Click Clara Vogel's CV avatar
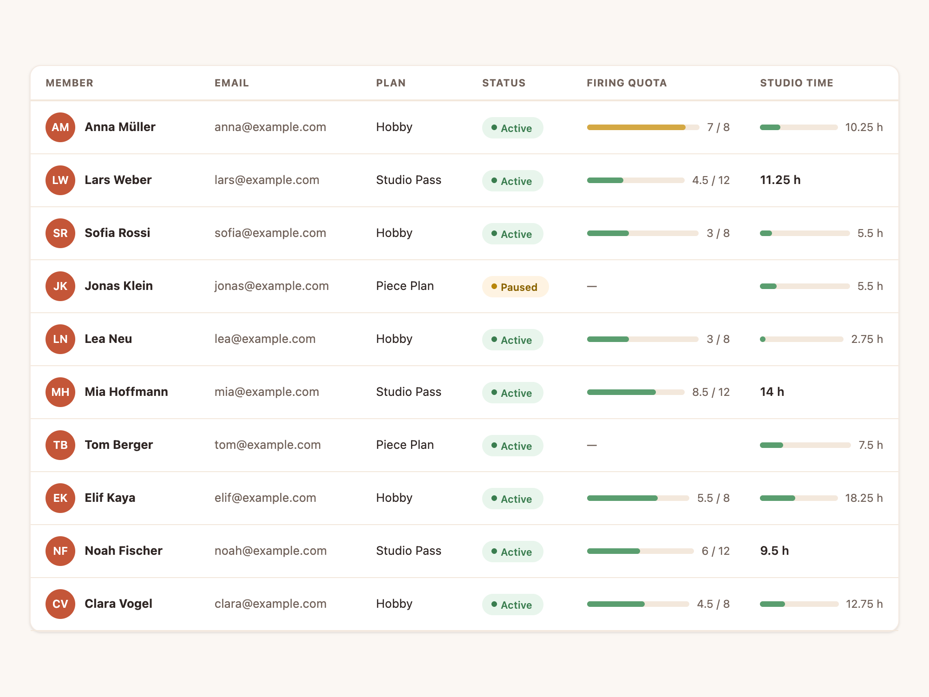 [x=60, y=604]
